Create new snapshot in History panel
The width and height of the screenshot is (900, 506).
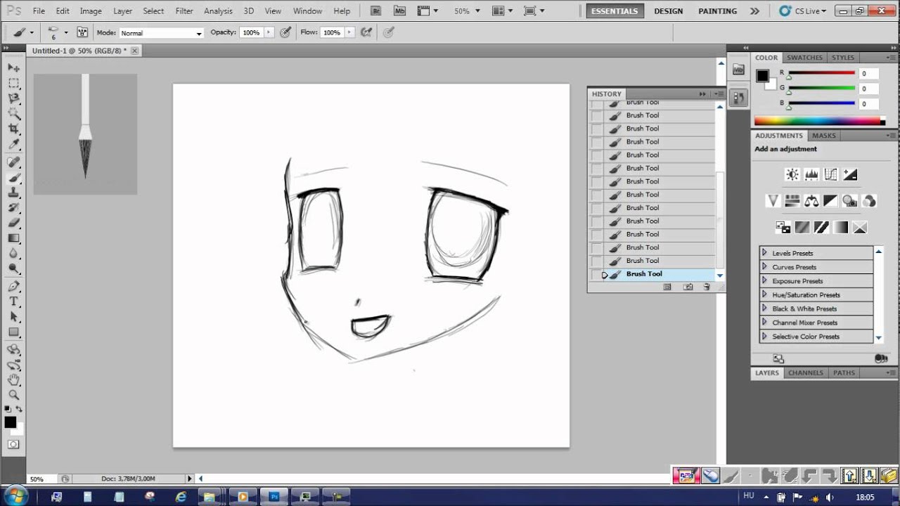click(688, 287)
